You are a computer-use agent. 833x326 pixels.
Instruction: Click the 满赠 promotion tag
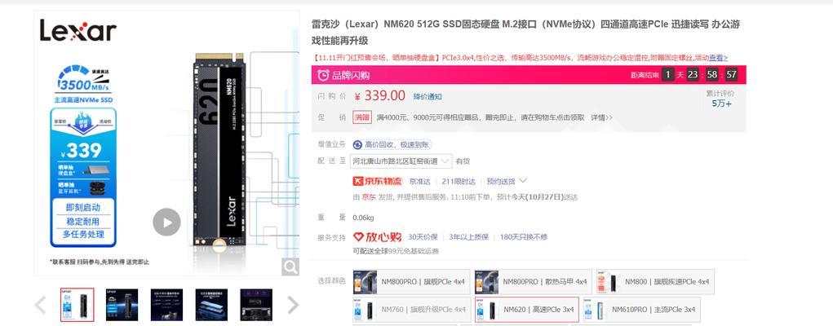(362, 117)
